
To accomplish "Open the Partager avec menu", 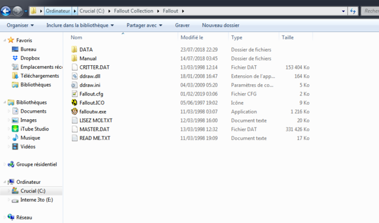I will [x=144, y=25].
